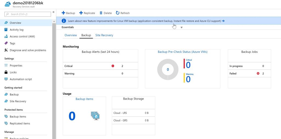Screen dimensions: 281x139
Task: Click the Cloud - GRS storage row
Action: tap(134, 120)
